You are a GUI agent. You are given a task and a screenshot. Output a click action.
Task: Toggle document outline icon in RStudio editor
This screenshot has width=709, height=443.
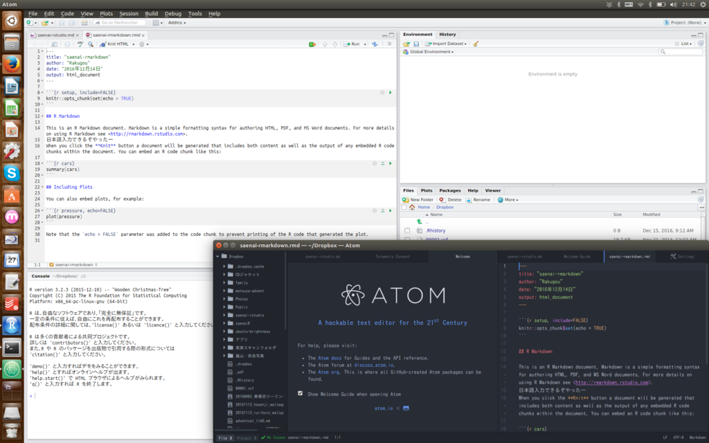389,44
